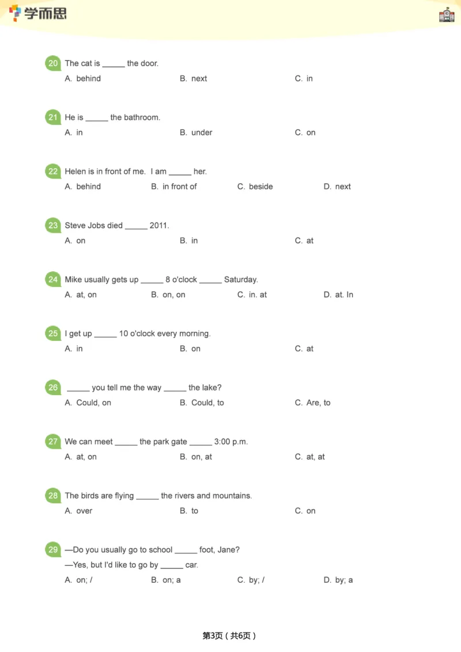Click question number 22 badge
Viewport: 461px width, 652px height.
[x=53, y=171]
